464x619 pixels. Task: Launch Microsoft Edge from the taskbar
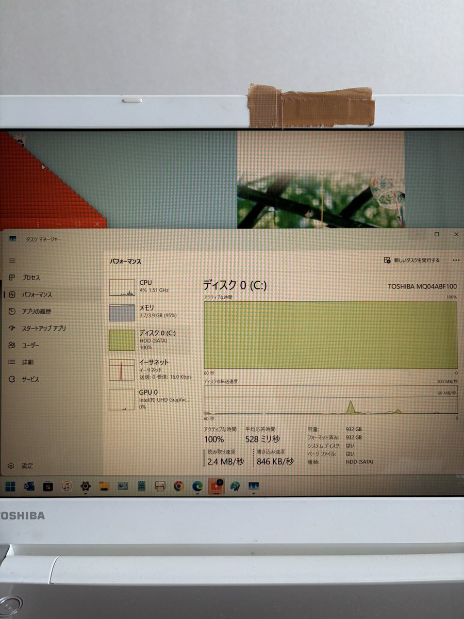[197, 486]
